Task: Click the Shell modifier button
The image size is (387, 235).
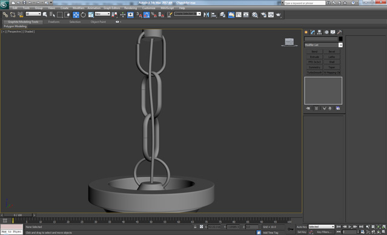Action: click(x=332, y=62)
